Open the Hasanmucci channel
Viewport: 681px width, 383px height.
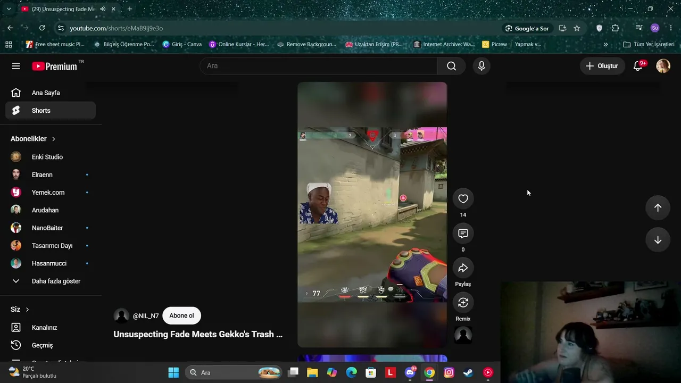click(x=51, y=263)
